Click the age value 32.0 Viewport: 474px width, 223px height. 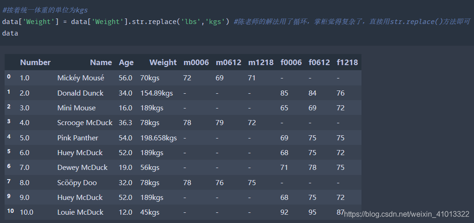(125, 182)
